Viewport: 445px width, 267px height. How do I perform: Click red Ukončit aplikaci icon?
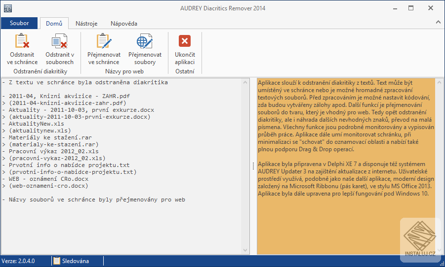[x=185, y=41]
